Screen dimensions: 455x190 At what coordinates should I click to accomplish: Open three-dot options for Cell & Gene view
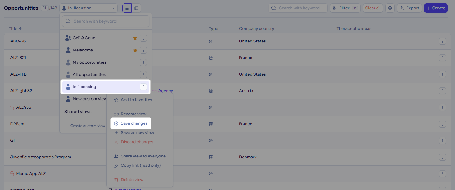point(143,38)
